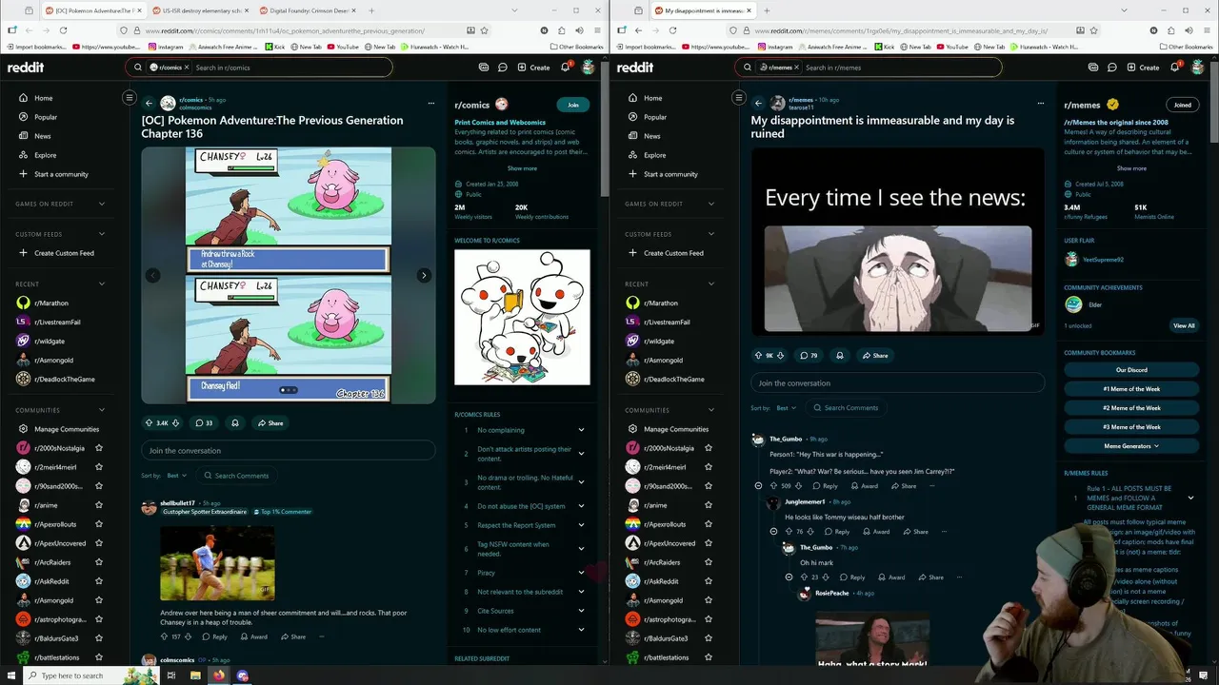
Task: Go to next comic image
Action: coord(424,275)
